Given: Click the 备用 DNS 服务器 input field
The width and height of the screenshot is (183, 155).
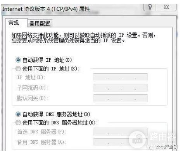Looking at the screenshot, I should point(120,142).
